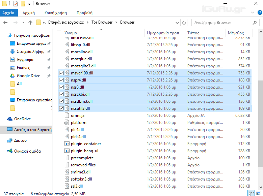
Task: Click the Refresh button in address bar
Action: tap(184, 23)
